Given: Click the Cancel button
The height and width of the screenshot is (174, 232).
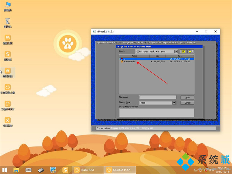Looking at the screenshot, I should click(187, 103).
